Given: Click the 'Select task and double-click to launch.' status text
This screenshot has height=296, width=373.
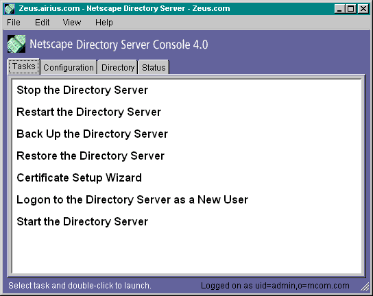Looking at the screenshot, I should point(80,286).
